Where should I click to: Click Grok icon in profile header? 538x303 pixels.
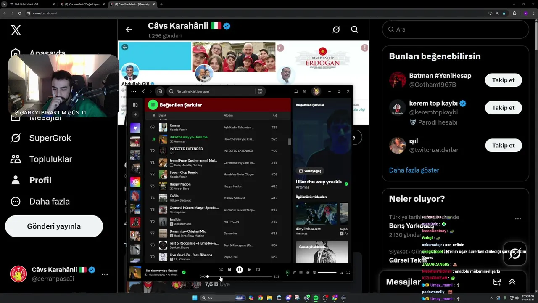336,29
